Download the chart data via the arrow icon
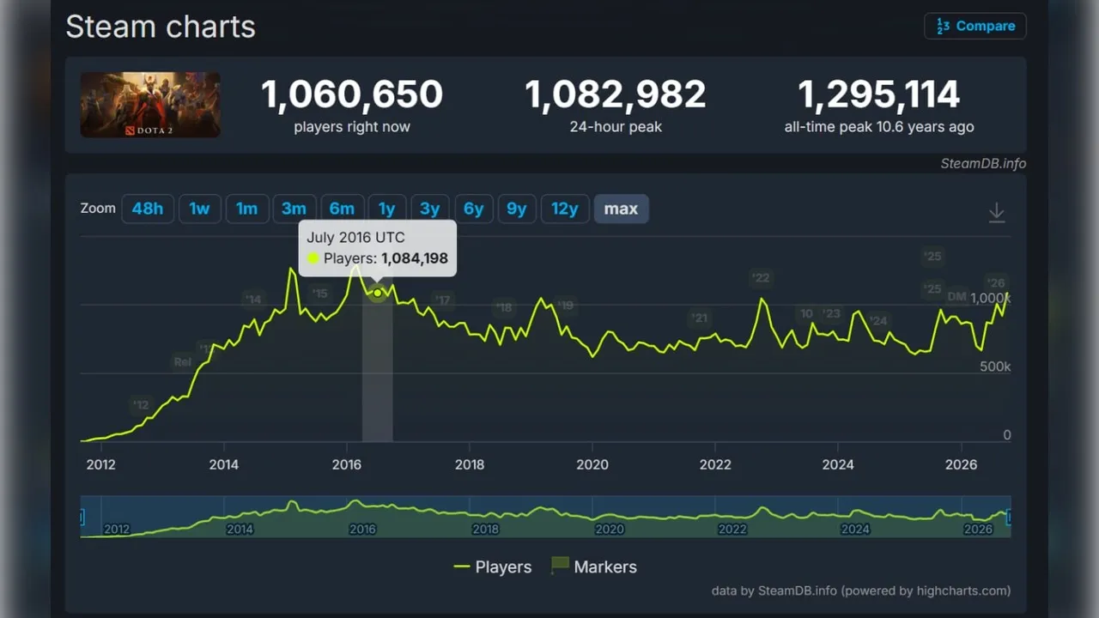This screenshot has height=618, width=1099. [x=996, y=212]
